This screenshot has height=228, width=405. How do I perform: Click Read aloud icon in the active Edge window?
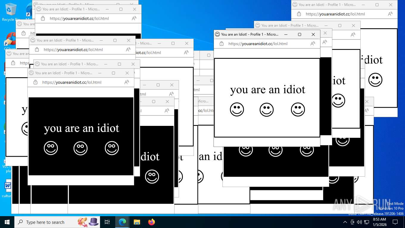click(313, 44)
